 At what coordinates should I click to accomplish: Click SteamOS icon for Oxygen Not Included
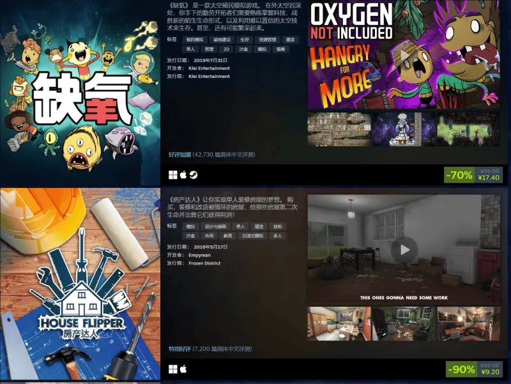click(194, 175)
